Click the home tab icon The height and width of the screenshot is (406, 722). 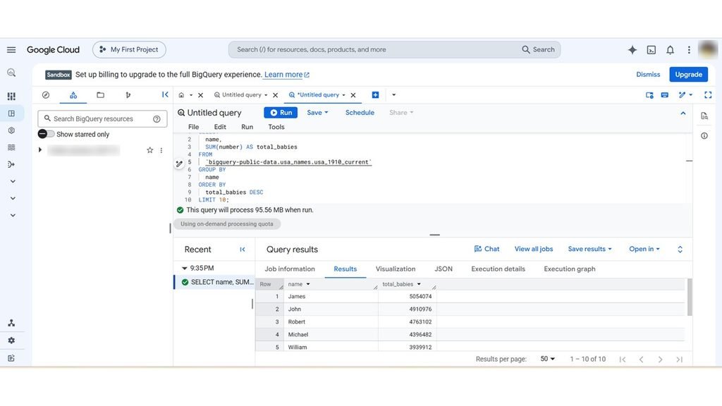181,95
